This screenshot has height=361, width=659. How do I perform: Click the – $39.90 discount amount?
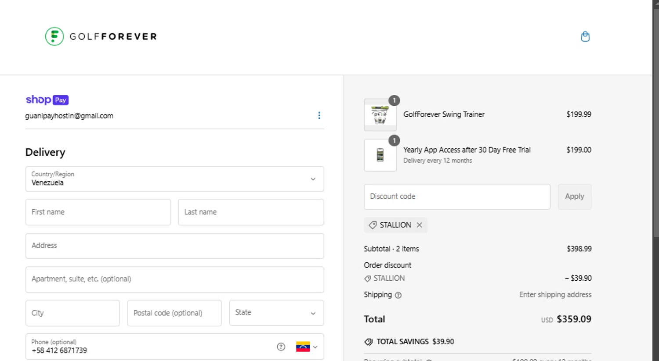click(578, 279)
